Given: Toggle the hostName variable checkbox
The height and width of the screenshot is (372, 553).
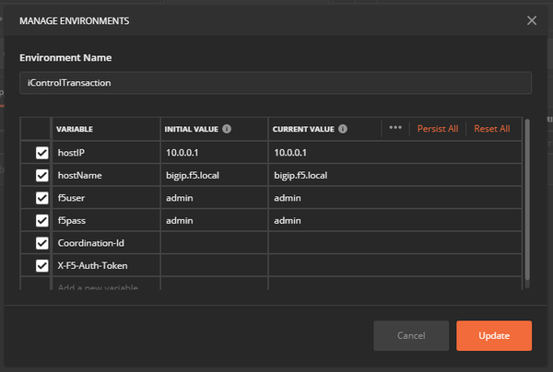Looking at the screenshot, I should pos(42,176).
